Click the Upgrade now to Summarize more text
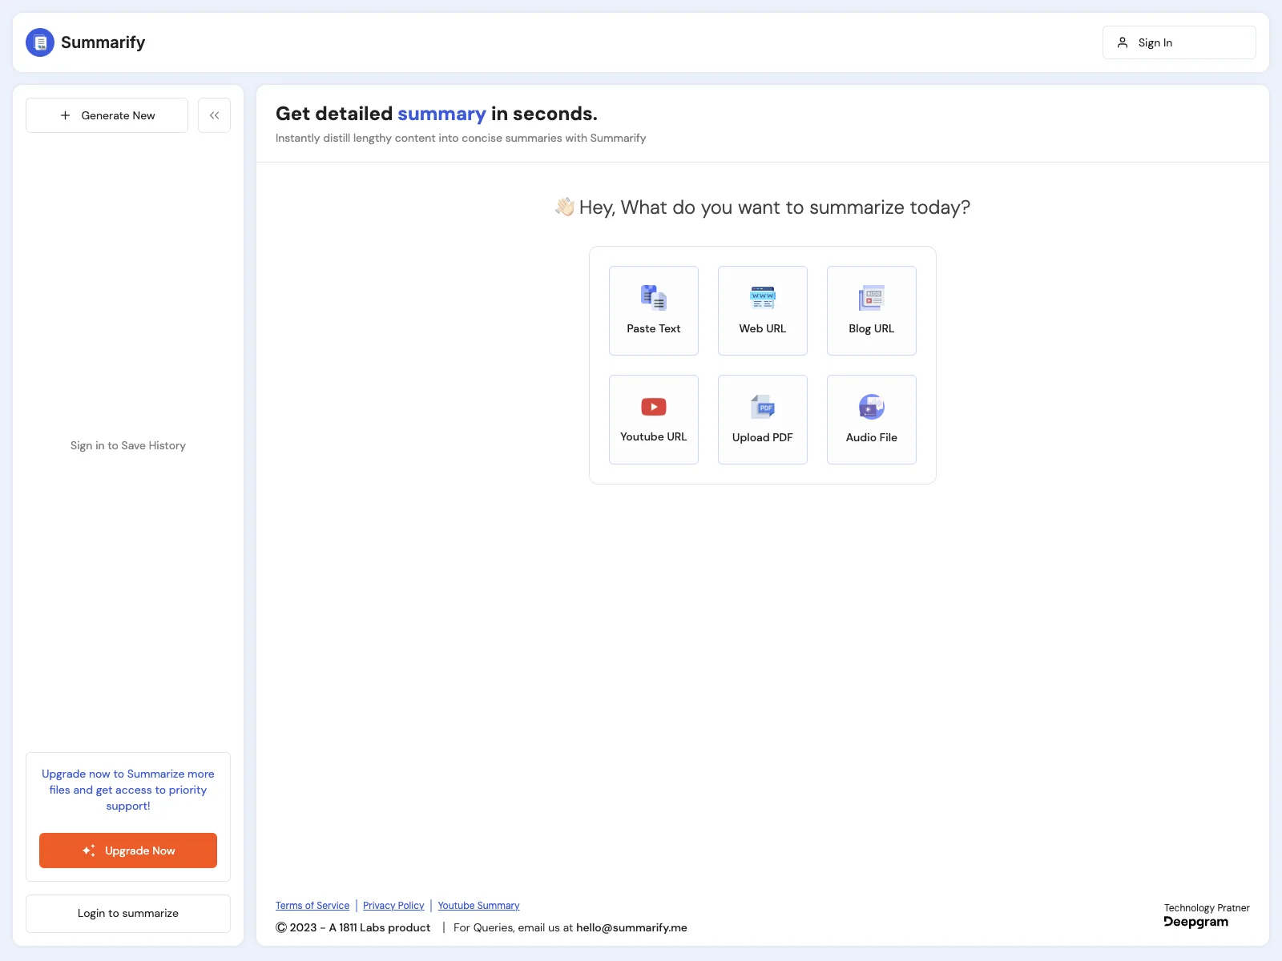1282x961 pixels. [128, 790]
